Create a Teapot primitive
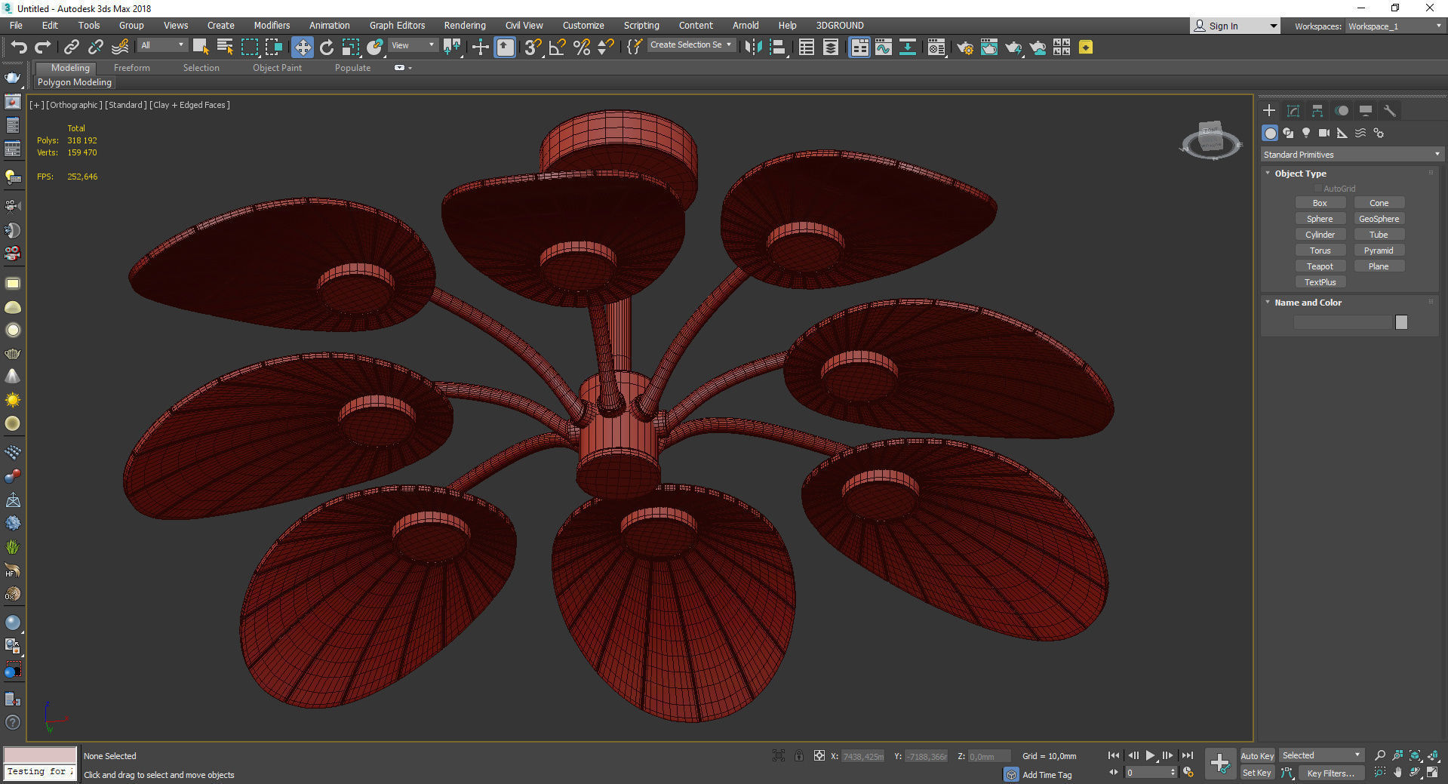1448x784 pixels. pyautogui.click(x=1320, y=266)
